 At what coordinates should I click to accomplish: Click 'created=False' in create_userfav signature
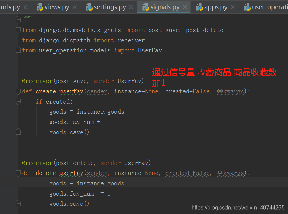click(x=187, y=91)
